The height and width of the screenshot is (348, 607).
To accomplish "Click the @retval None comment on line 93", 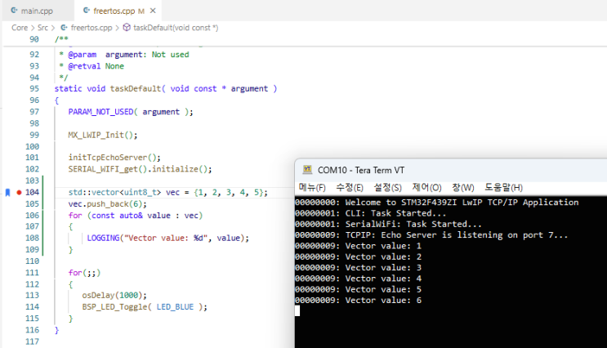I will [x=91, y=66].
